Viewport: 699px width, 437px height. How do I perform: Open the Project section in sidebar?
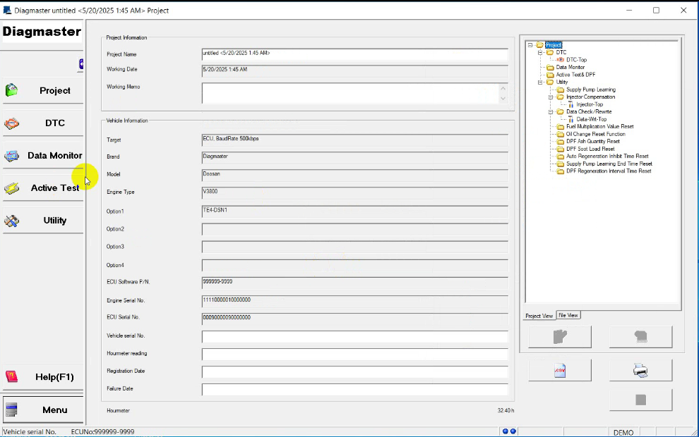coord(42,90)
